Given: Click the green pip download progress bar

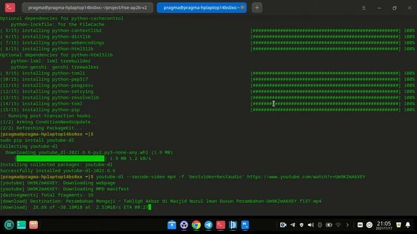Looking at the screenshot, I should coord(61,159).
